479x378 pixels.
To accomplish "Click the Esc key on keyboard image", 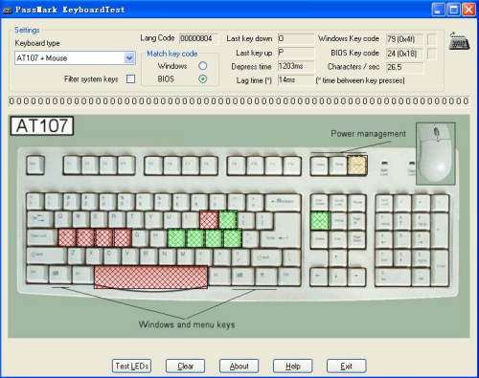I will click(x=35, y=165).
